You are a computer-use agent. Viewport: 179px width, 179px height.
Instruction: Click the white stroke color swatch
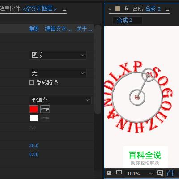[x=34, y=118]
